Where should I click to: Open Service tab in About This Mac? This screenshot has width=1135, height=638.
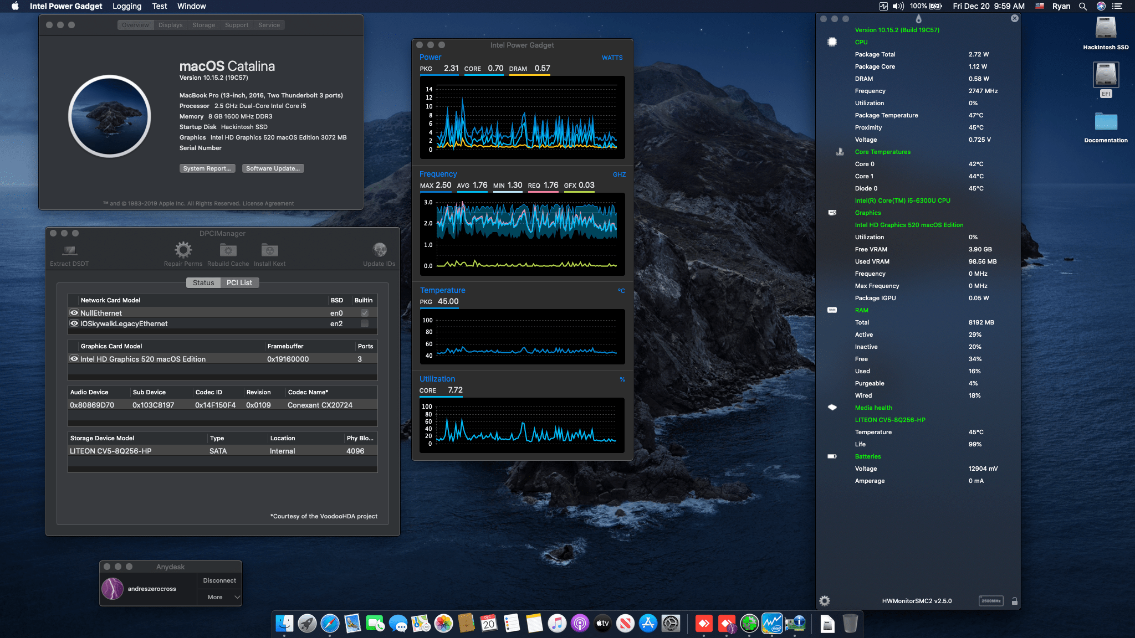(269, 25)
